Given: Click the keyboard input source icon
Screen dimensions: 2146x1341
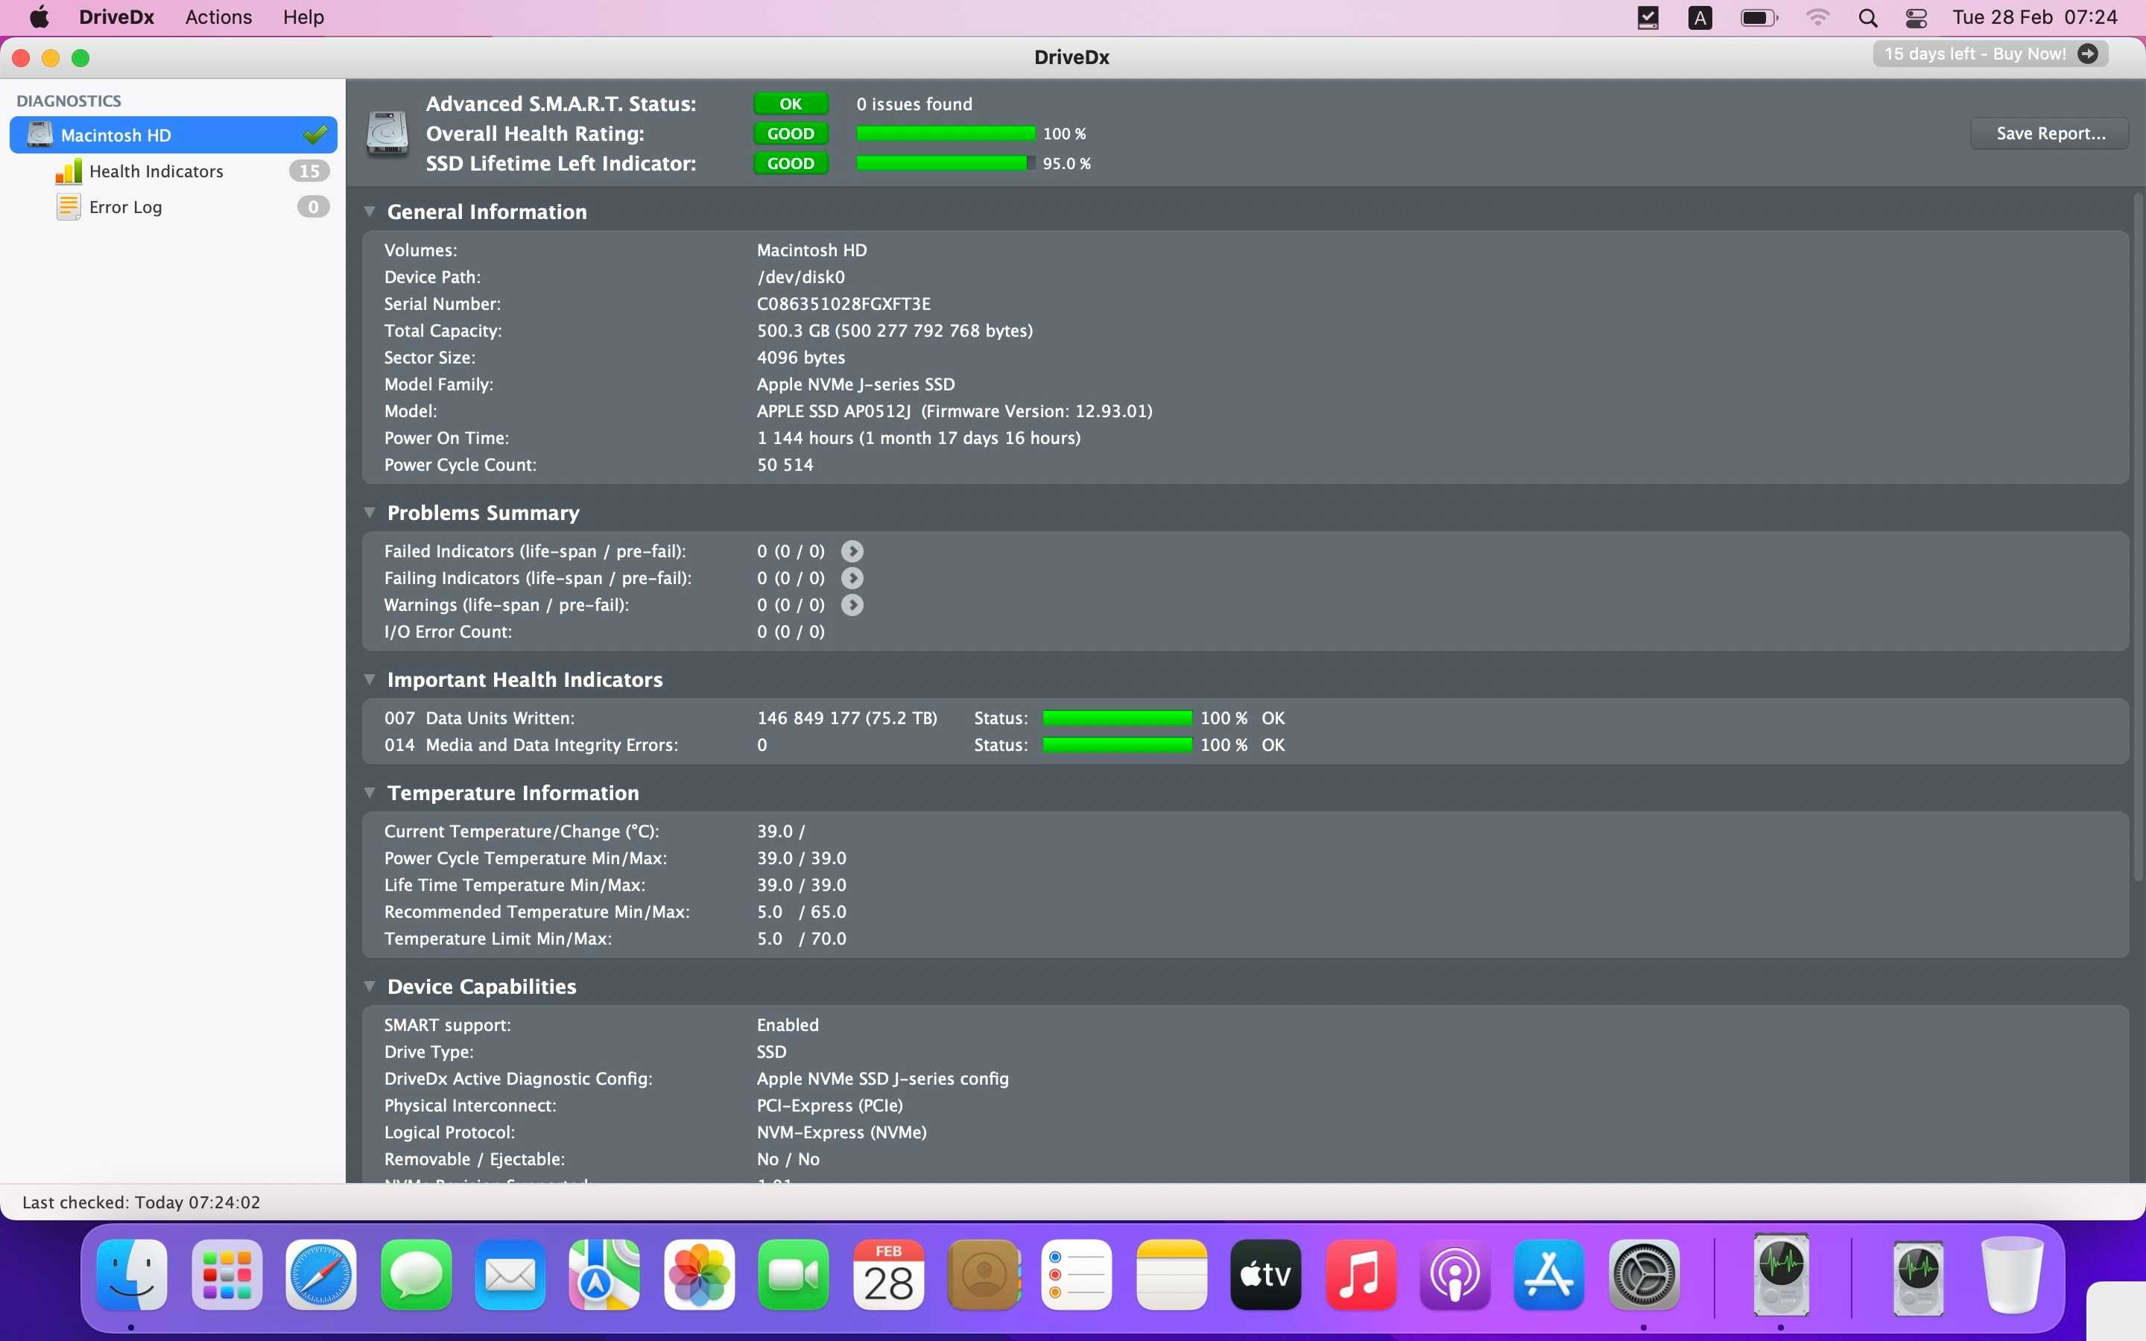Looking at the screenshot, I should 1700,18.
